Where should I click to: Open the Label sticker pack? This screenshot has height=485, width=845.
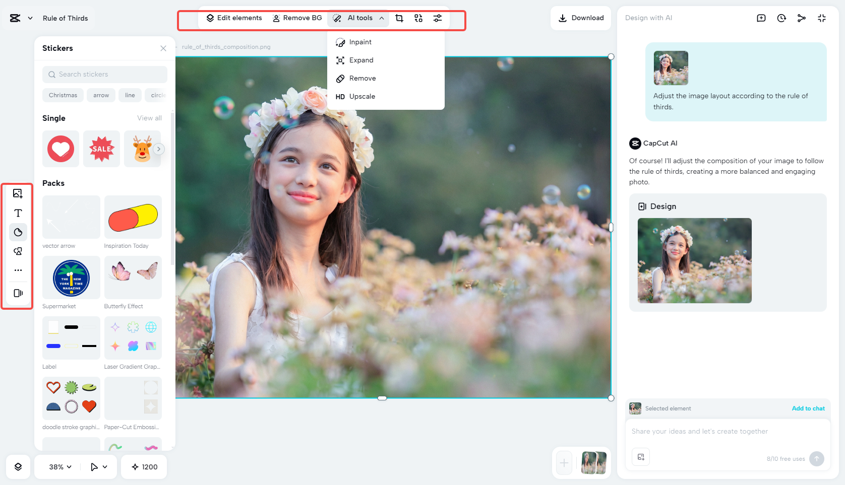pyautogui.click(x=71, y=338)
